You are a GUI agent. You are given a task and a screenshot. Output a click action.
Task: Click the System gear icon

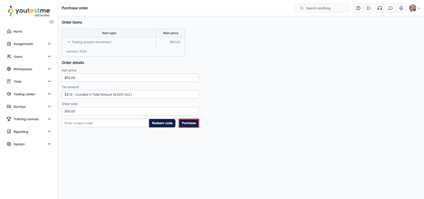click(x=9, y=144)
